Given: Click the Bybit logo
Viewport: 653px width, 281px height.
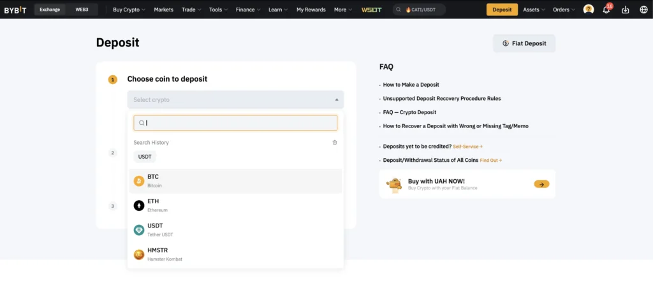Looking at the screenshot, I should (15, 10).
